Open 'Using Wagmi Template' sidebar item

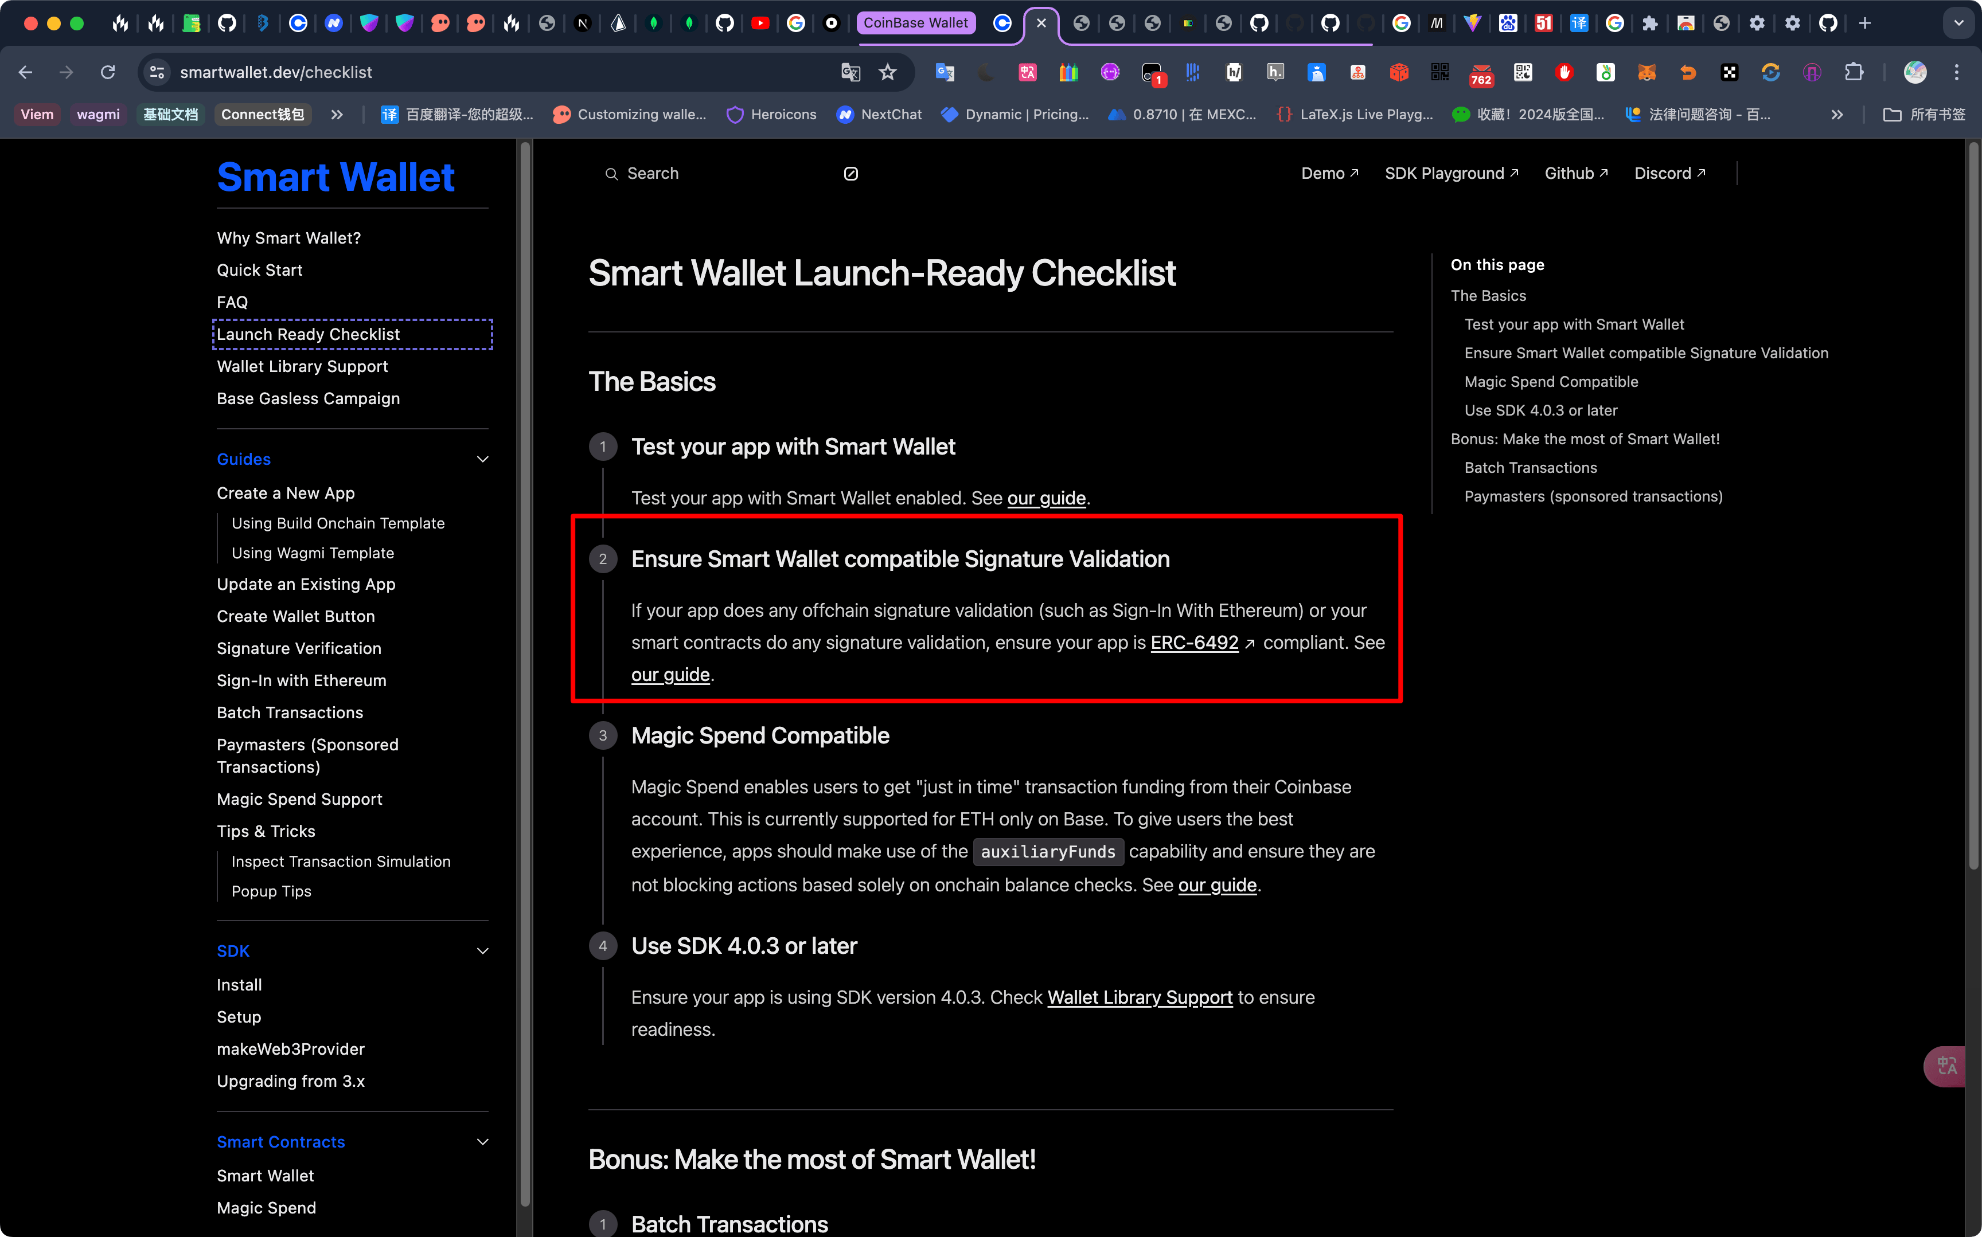(313, 553)
